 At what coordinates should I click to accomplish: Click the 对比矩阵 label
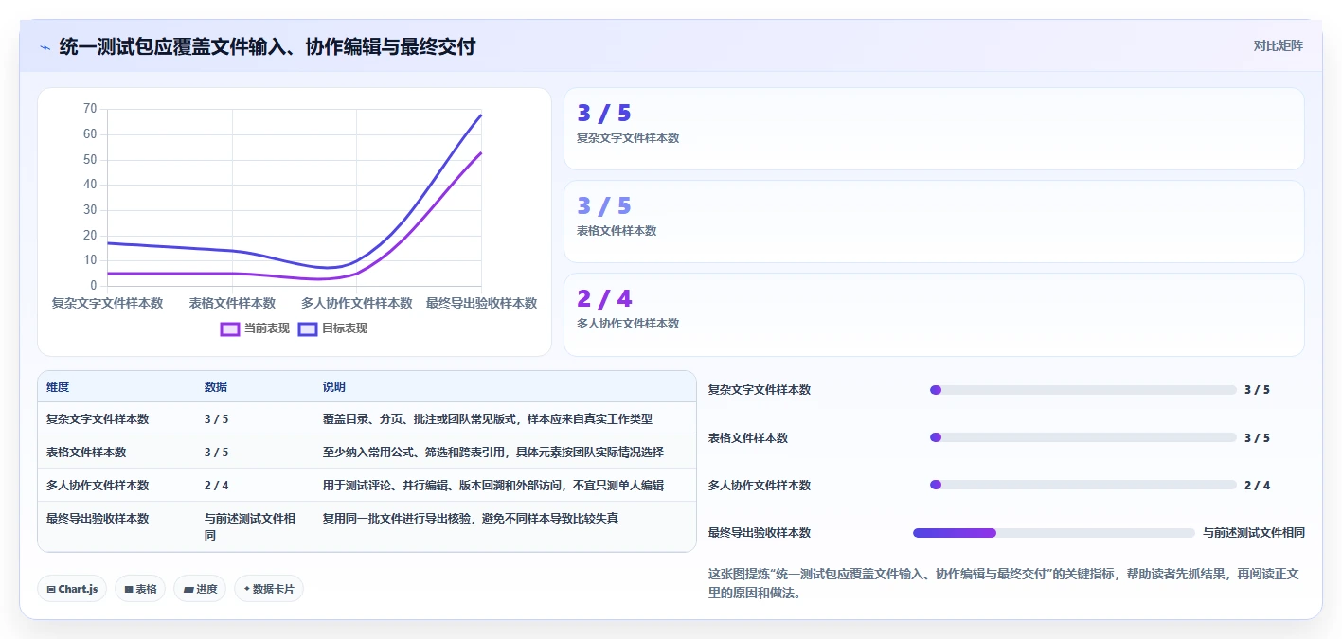pyautogui.click(x=1278, y=45)
